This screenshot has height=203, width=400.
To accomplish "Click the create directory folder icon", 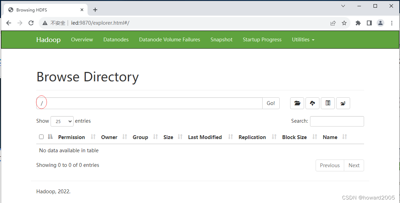I will pyautogui.click(x=297, y=103).
